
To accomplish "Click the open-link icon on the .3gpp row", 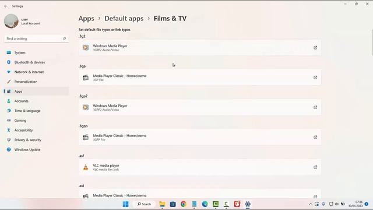I will pos(315,137).
